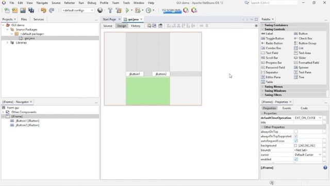Click the Debug Project icon
Screen dimensions: 330x186
(x=138, y=10)
